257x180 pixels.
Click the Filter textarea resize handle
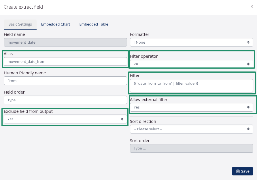(252, 91)
